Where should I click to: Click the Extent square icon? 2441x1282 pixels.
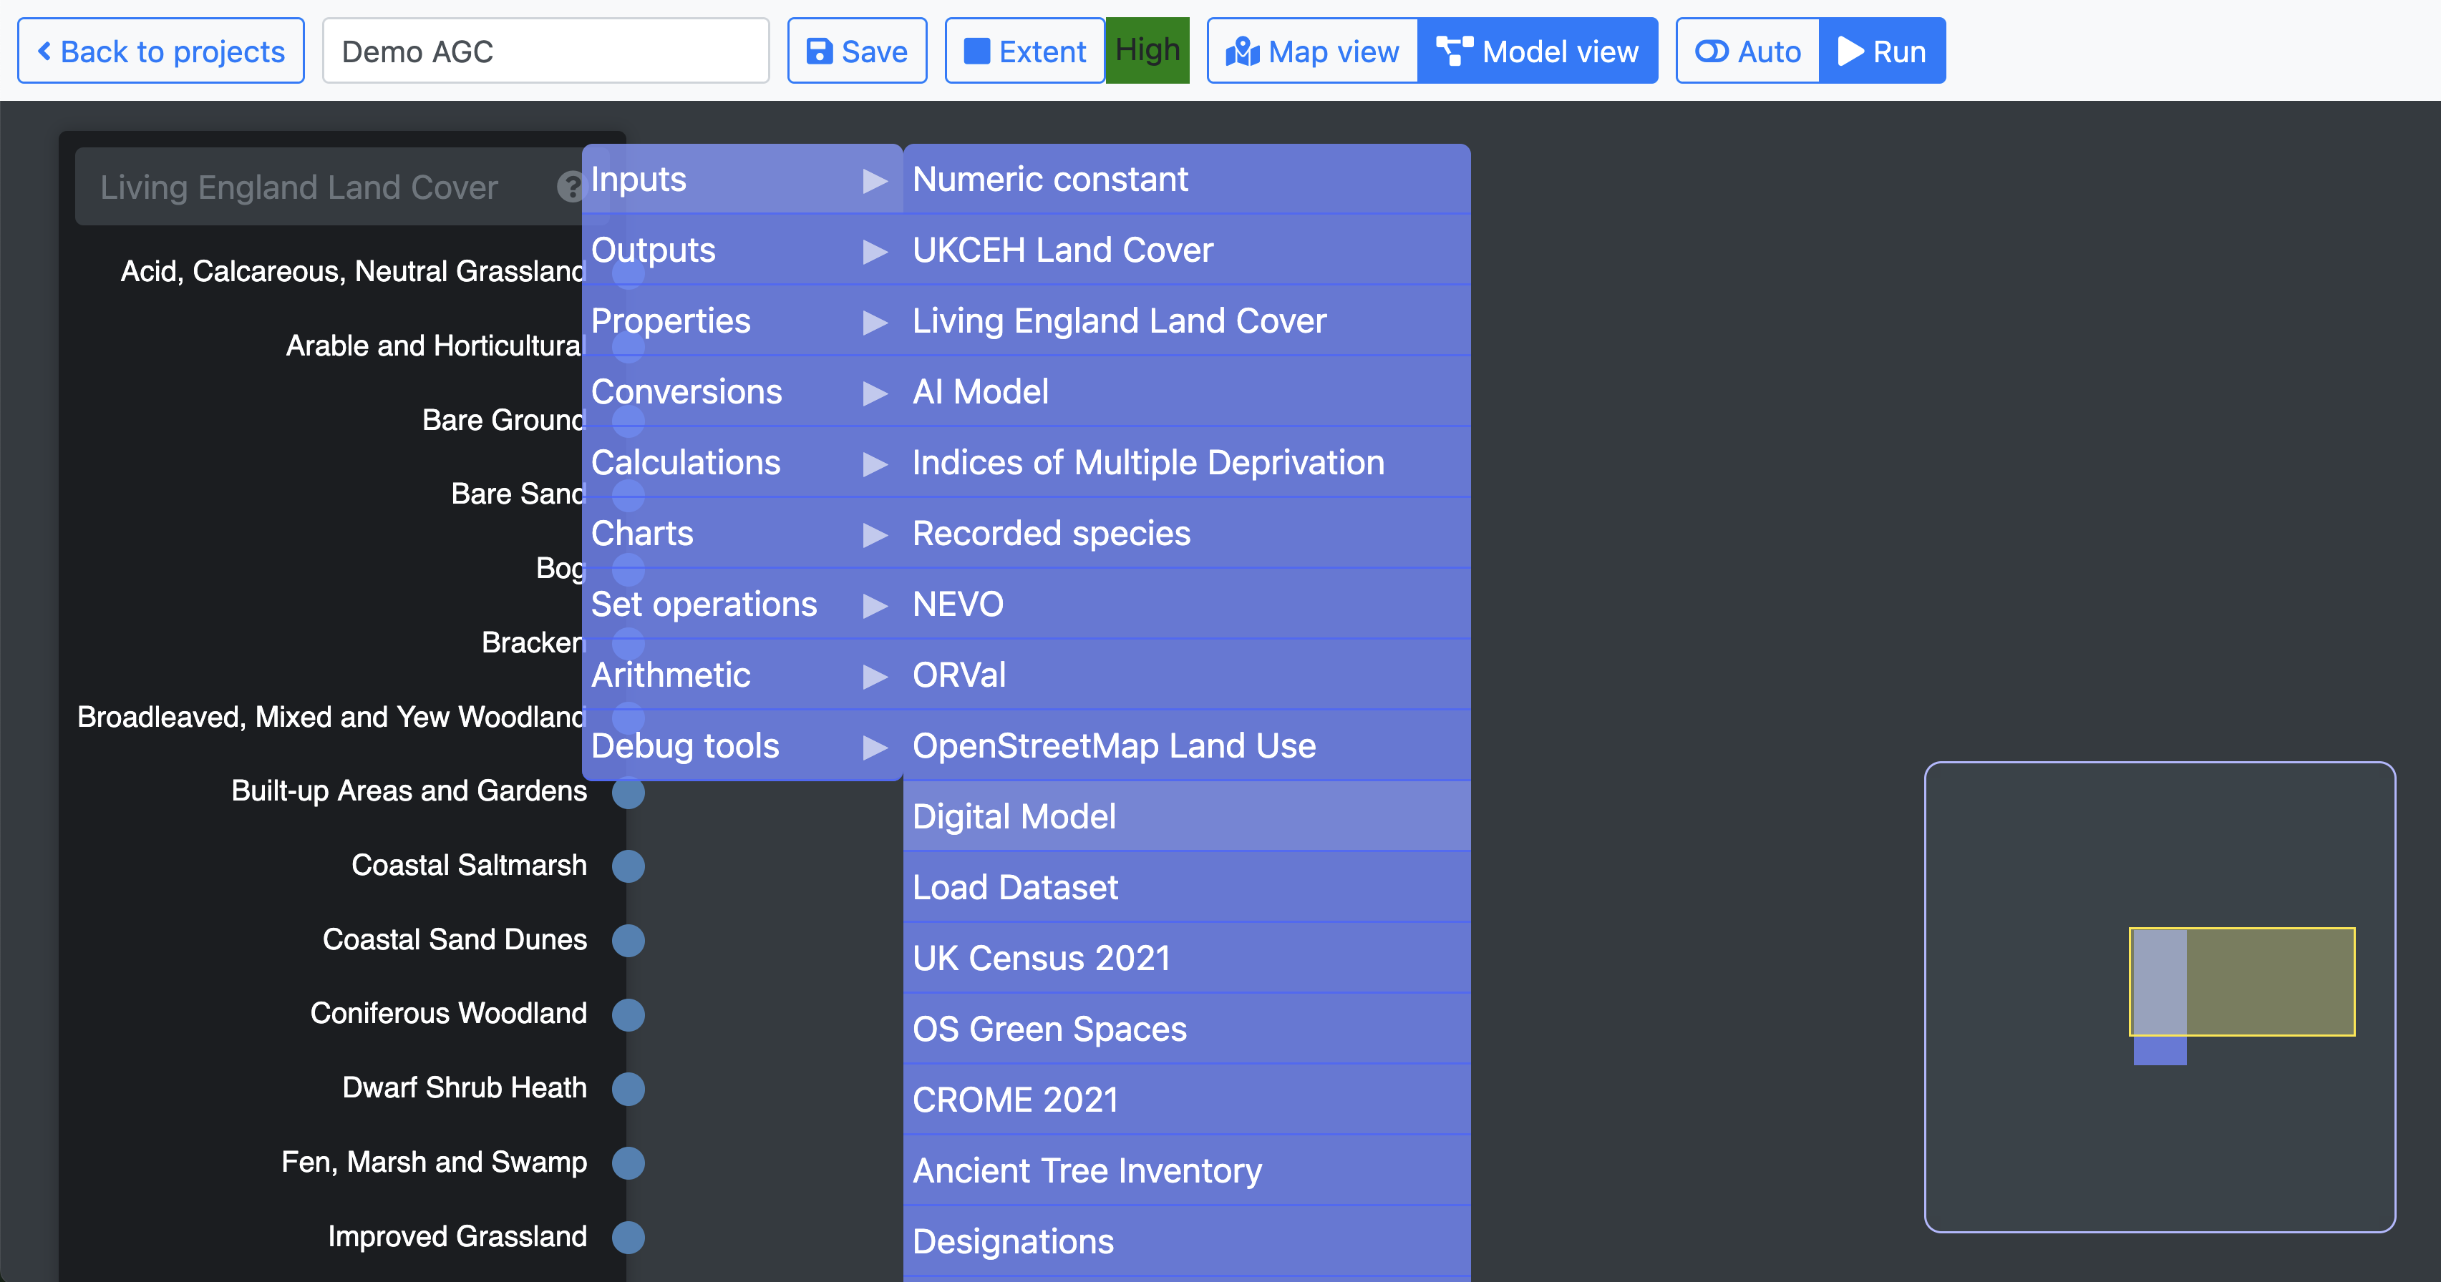[x=976, y=51]
